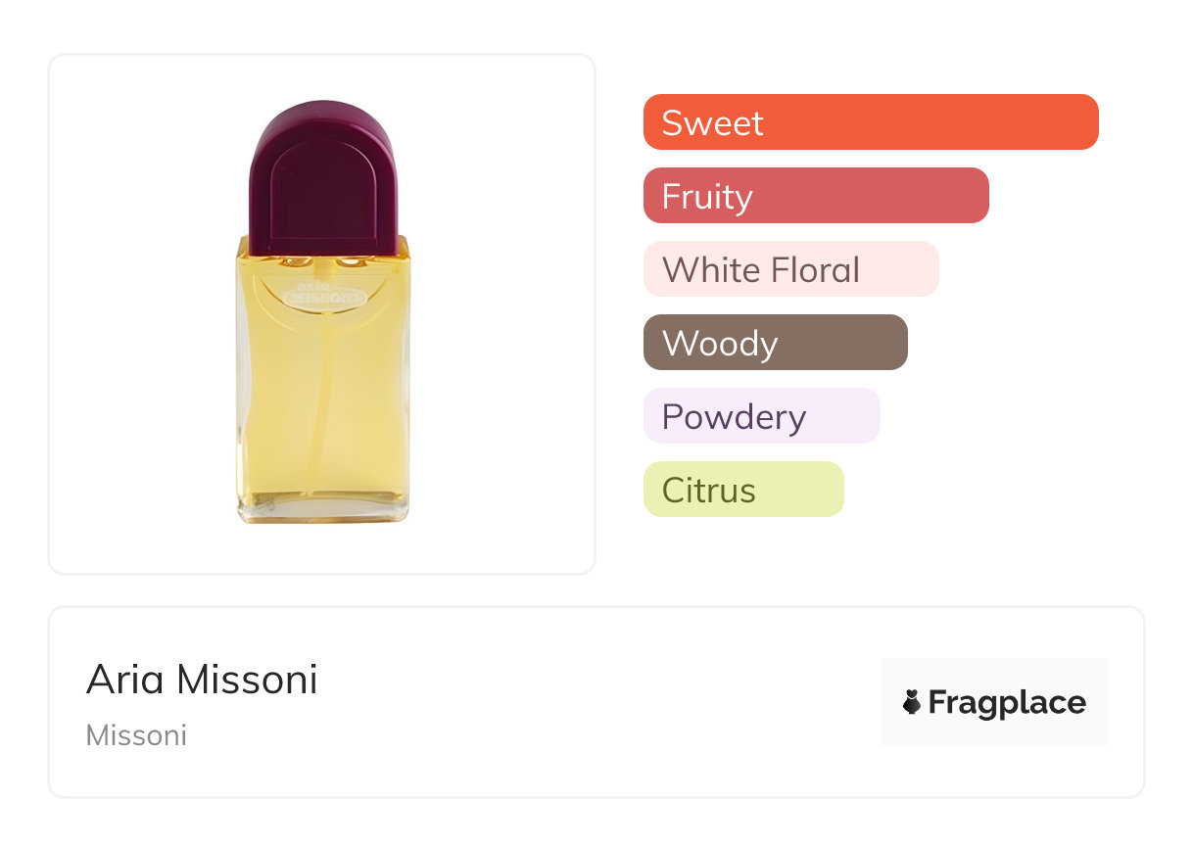
Task: Click the clear glass base of bottle
Action: point(323,509)
